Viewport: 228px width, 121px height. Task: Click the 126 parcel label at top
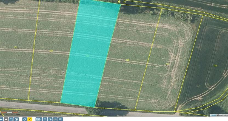[x=124, y=2]
